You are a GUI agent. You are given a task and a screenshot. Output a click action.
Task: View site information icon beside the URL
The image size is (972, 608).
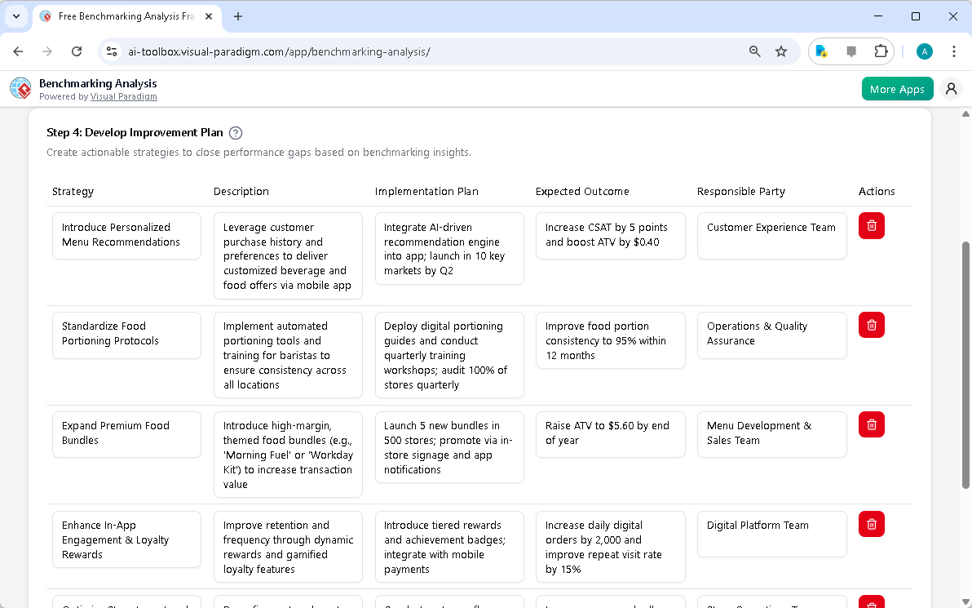pos(111,51)
